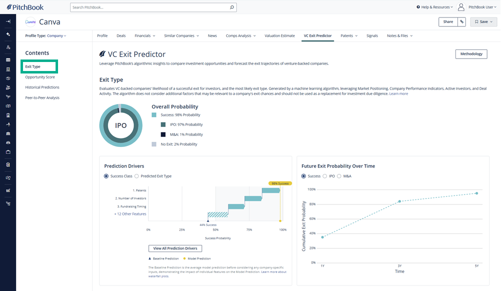Follow the Learn more link under Exit Type
Image resolution: width=501 pixels, height=291 pixels.
[x=398, y=94]
